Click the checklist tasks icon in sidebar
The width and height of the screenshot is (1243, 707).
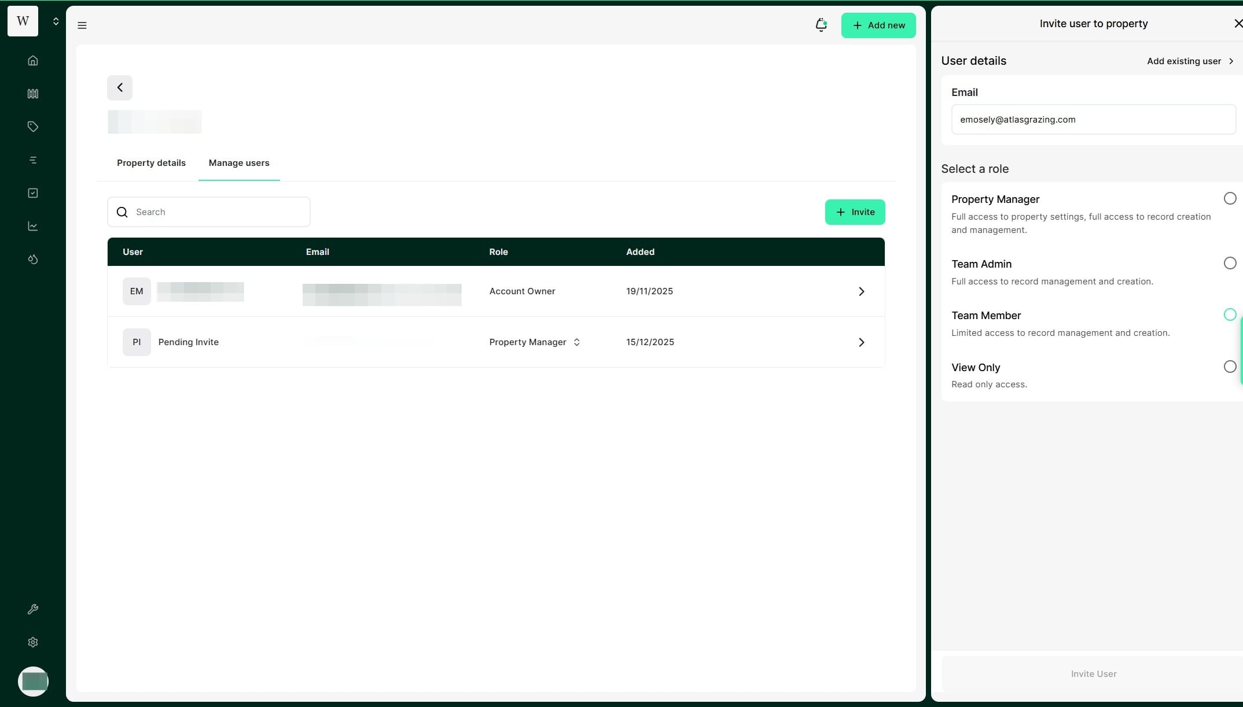[x=33, y=193]
